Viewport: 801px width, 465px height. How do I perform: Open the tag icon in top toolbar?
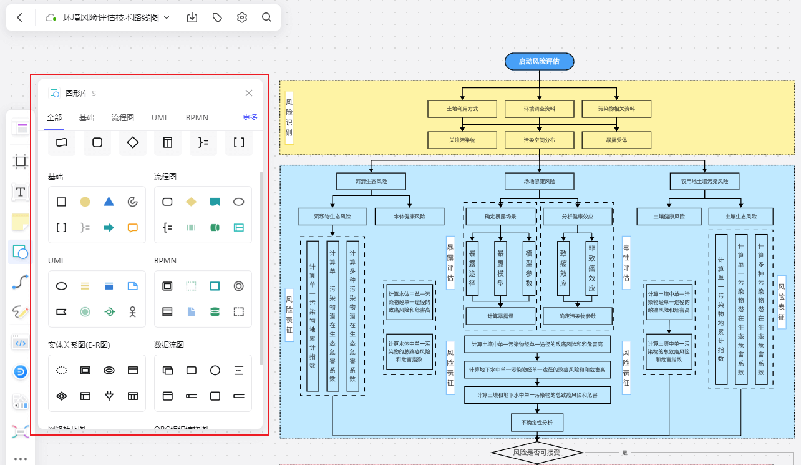pos(217,17)
